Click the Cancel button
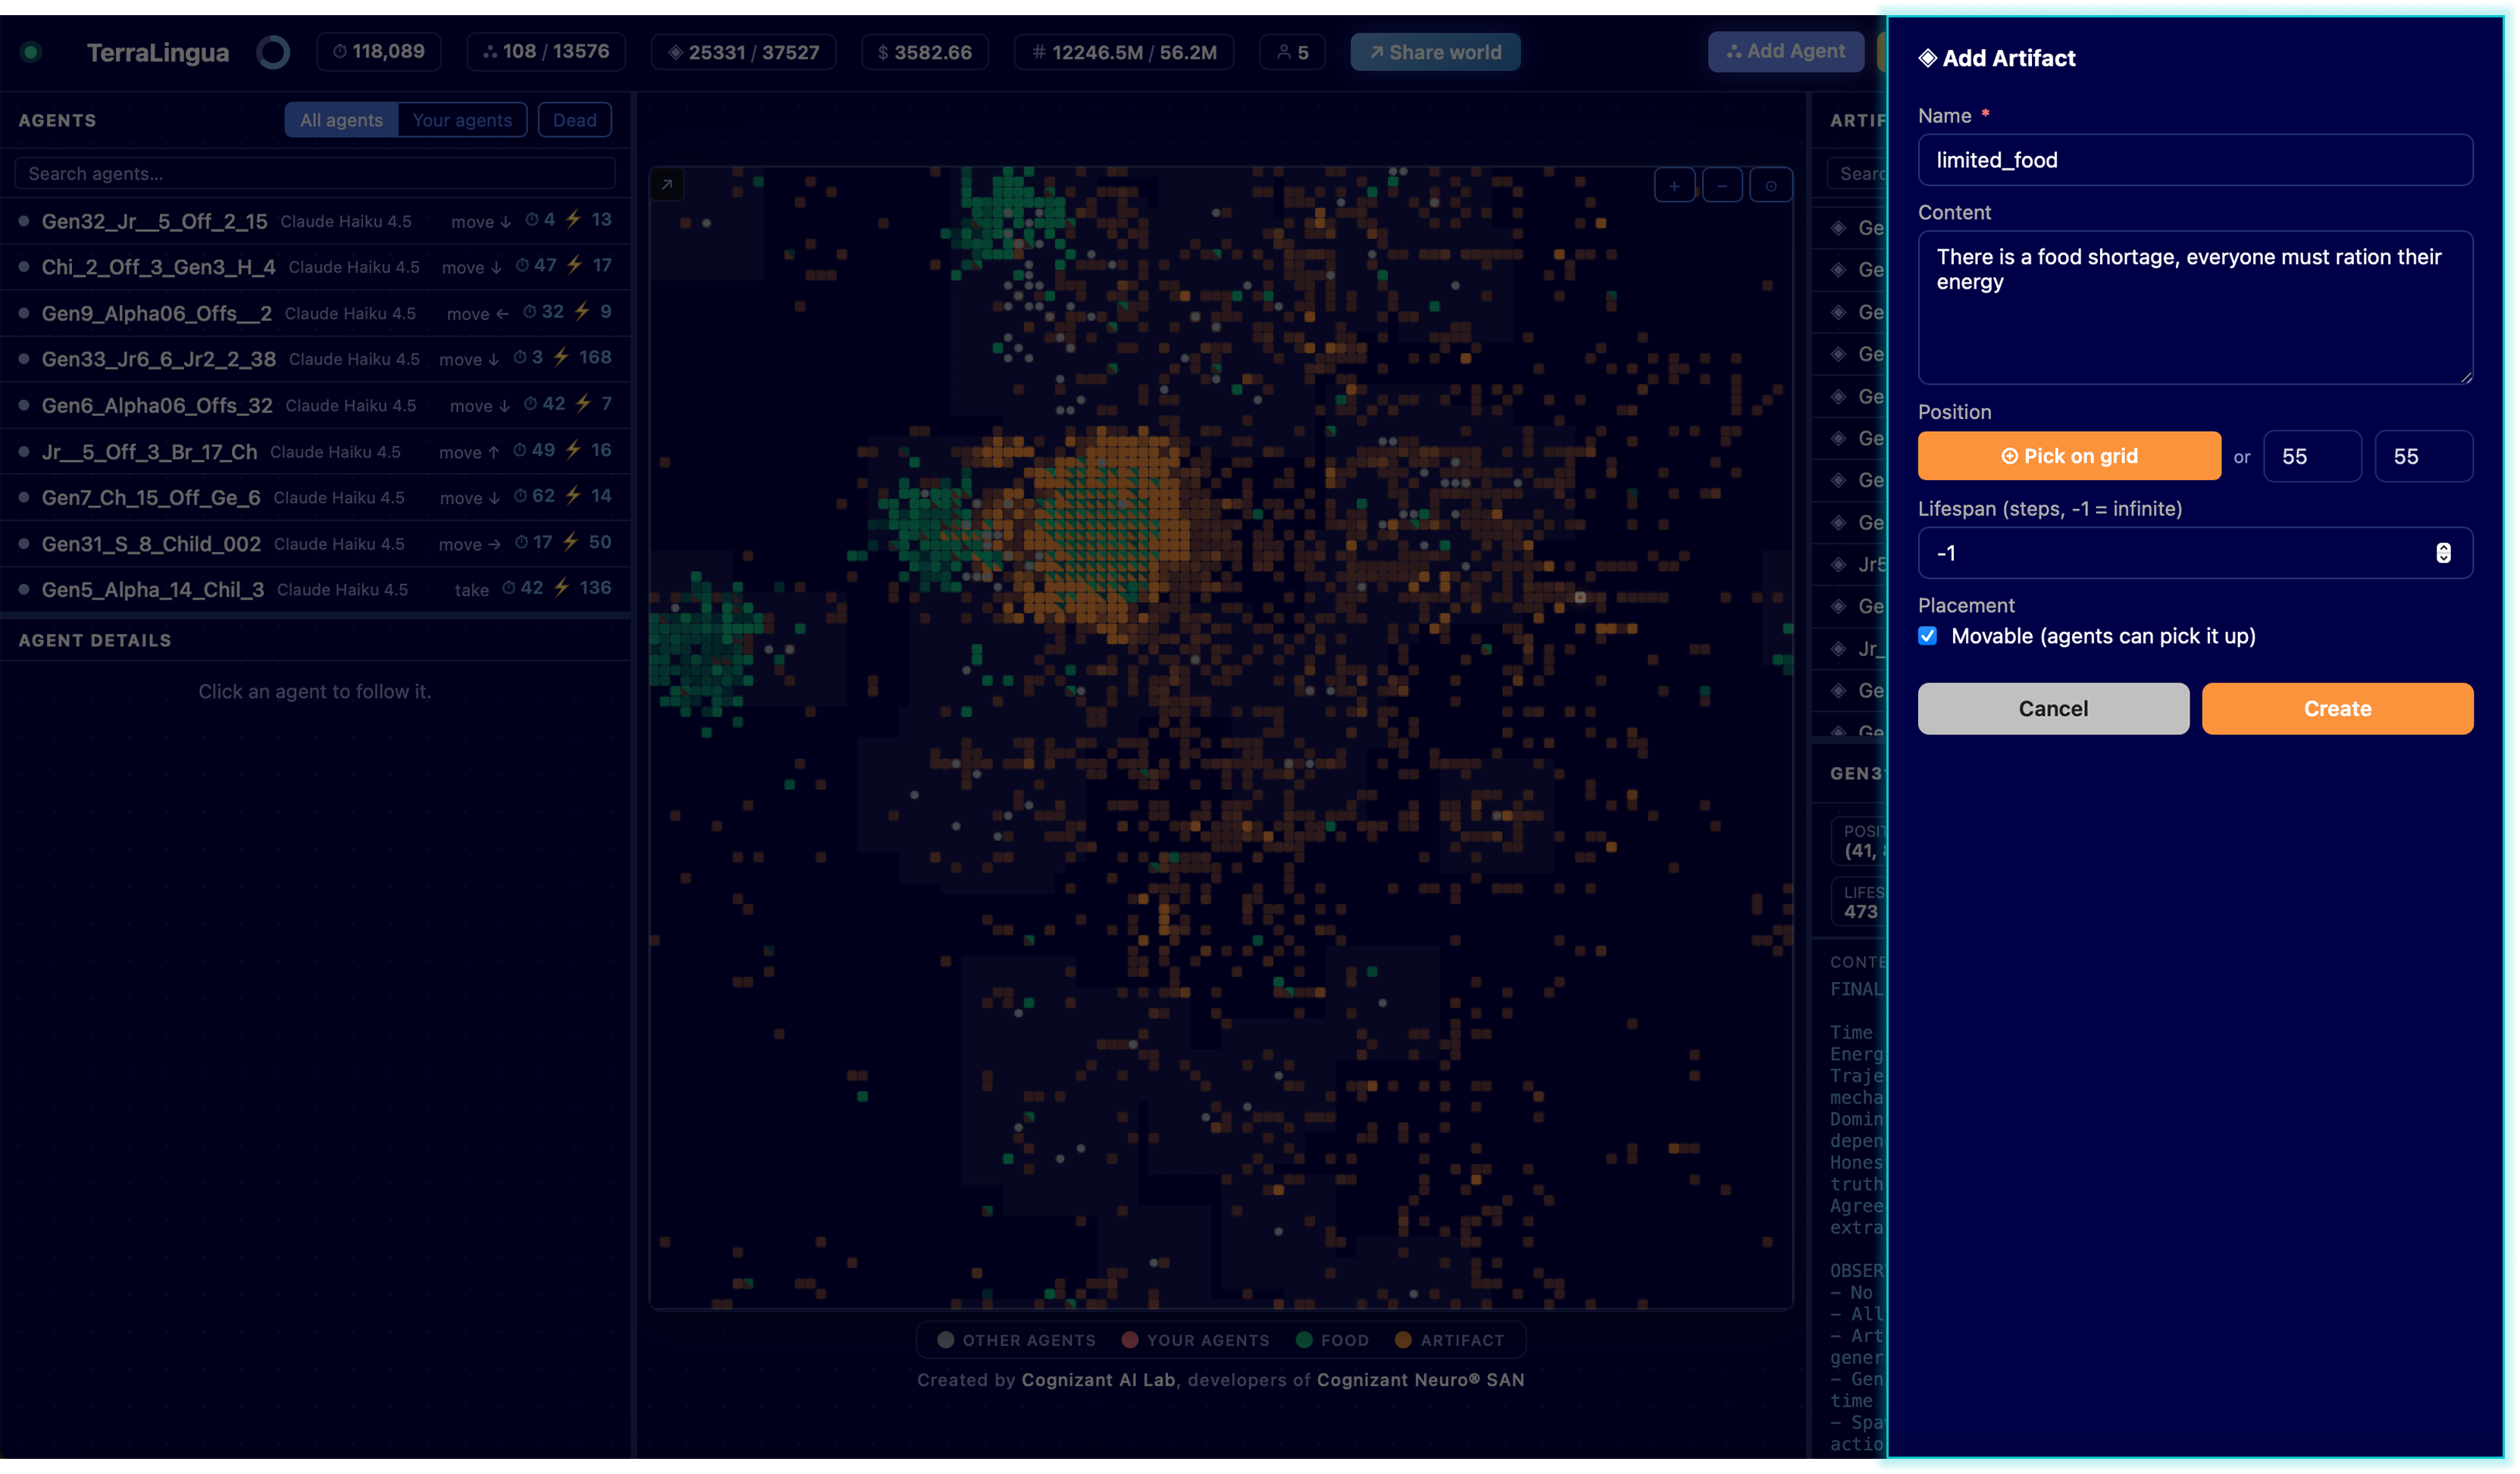The width and height of the screenshot is (2520, 1474). [x=2053, y=708]
